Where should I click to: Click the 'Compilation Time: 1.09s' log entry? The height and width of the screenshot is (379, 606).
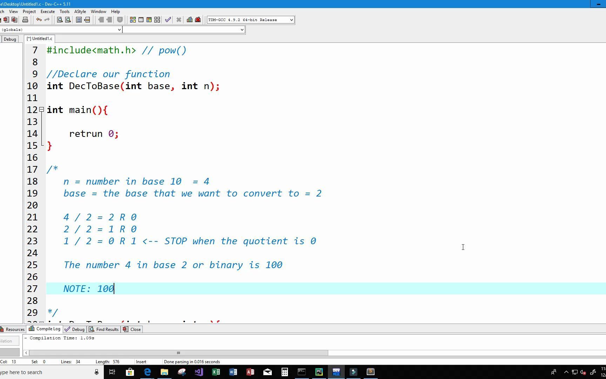[59, 338]
